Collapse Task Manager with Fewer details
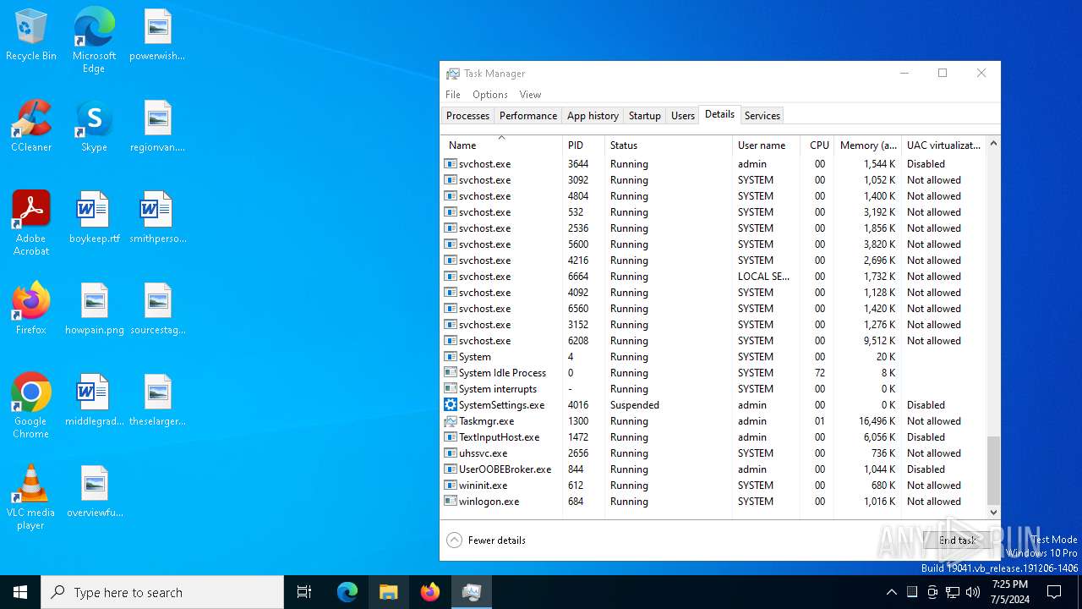 pos(486,540)
